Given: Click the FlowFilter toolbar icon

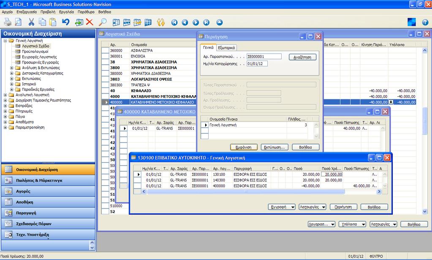Looking at the screenshot, I should 137,22.
